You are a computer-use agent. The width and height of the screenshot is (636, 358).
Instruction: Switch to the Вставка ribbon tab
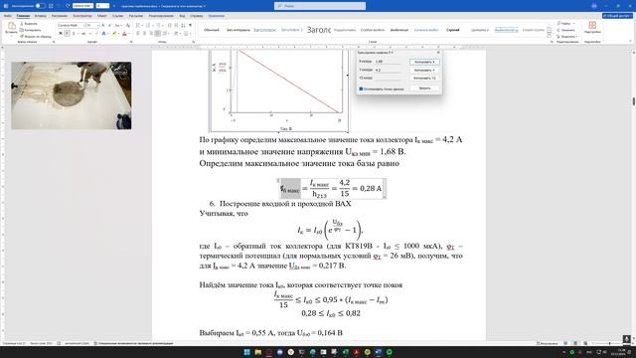click(40, 16)
